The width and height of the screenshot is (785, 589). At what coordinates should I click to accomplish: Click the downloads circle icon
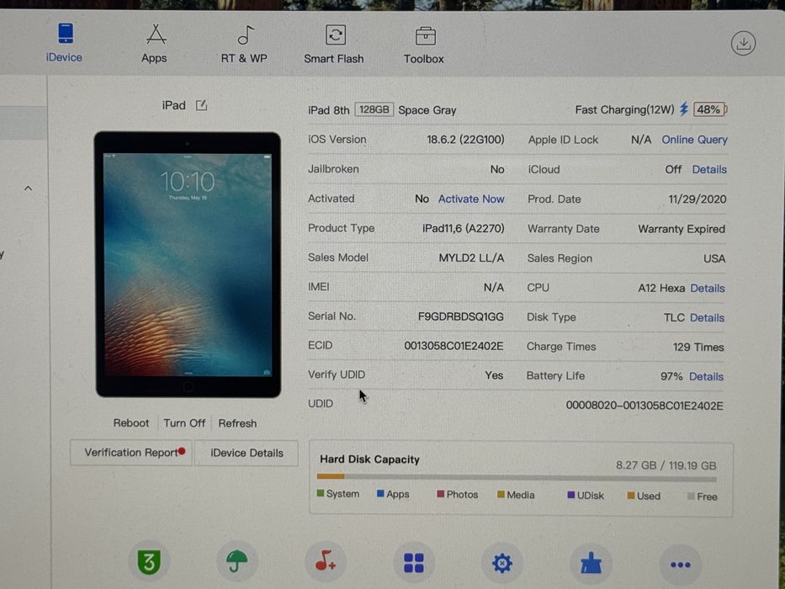pyautogui.click(x=743, y=44)
